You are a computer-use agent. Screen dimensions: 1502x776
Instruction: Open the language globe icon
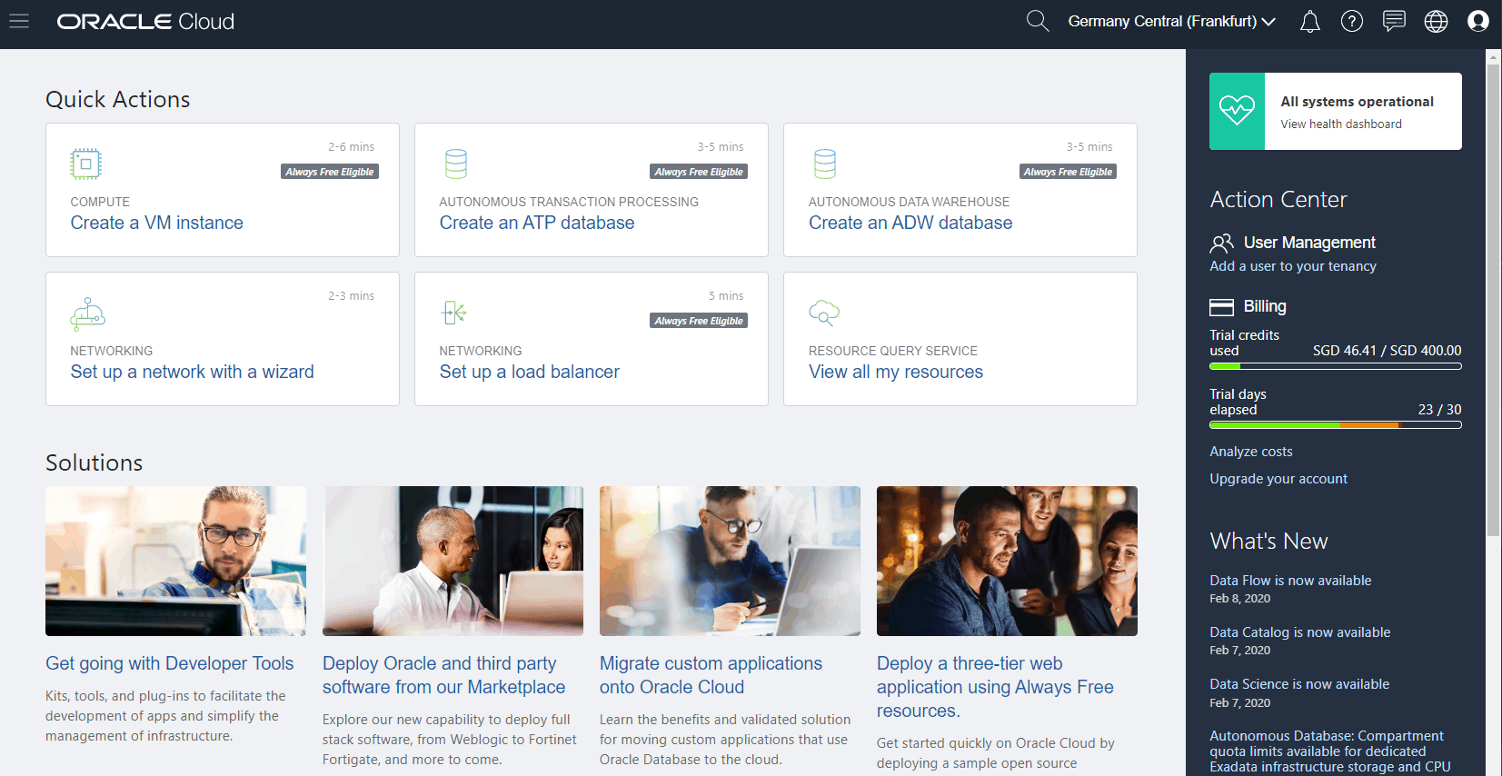tap(1436, 21)
